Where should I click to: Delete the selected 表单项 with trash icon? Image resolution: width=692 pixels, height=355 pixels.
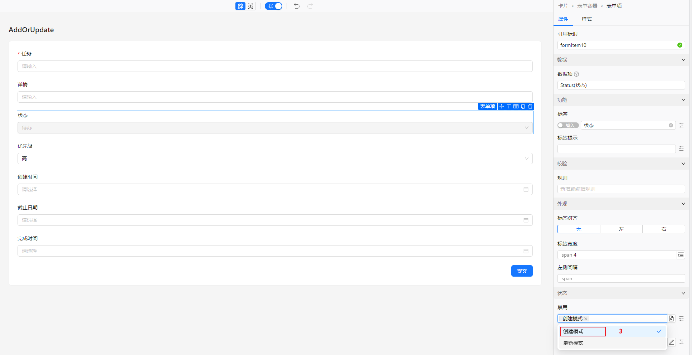530,106
